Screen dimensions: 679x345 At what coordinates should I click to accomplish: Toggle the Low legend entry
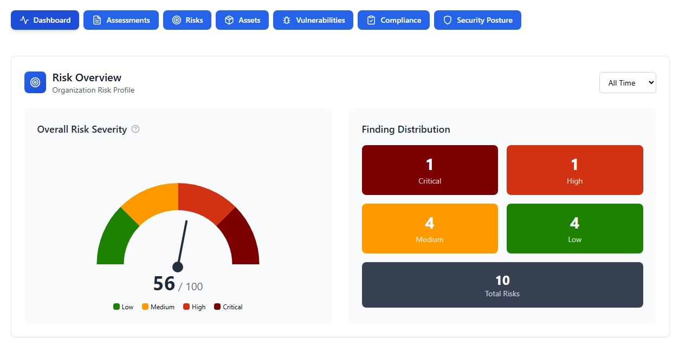tap(123, 307)
